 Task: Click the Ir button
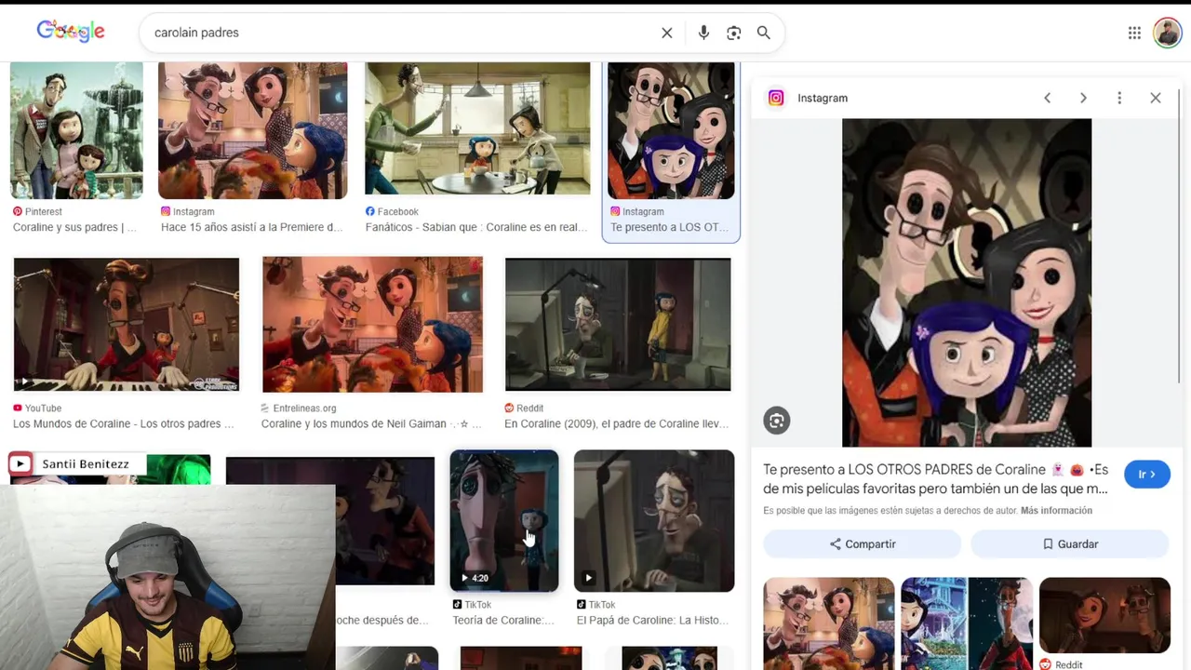click(x=1147, y=475)
